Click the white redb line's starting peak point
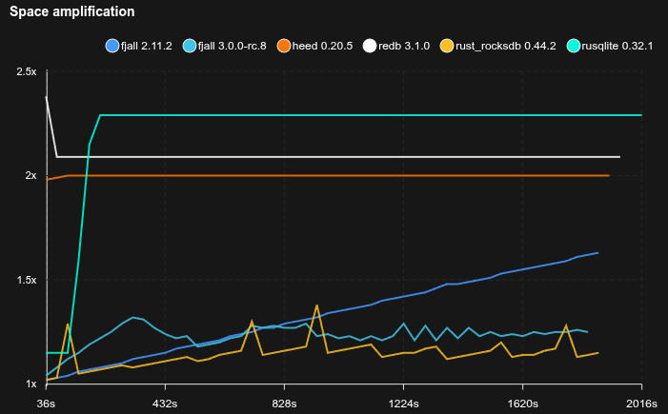The height and width of the screenshot is (414, 668). (x=46, y=97)
